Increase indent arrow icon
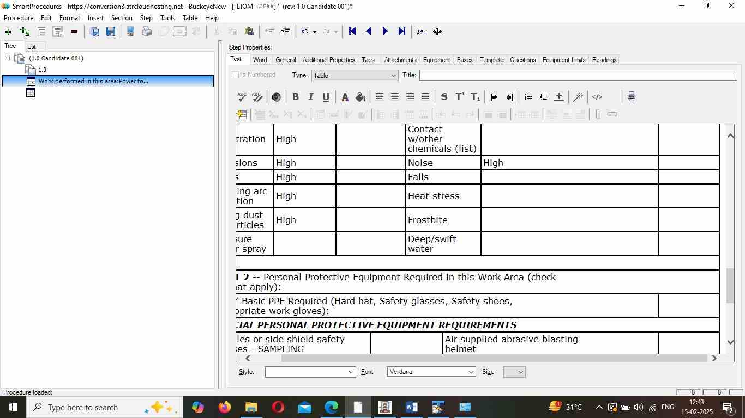This screenshot has width=745, height=418. click(x=494, y=97)
